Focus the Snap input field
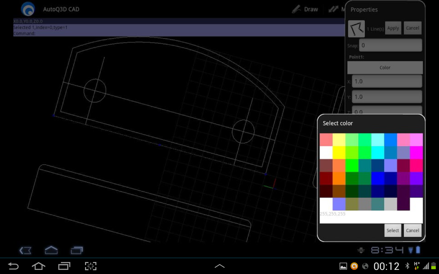Image resolution: width=439 pixels, height=274 pixels. point(391,45)
